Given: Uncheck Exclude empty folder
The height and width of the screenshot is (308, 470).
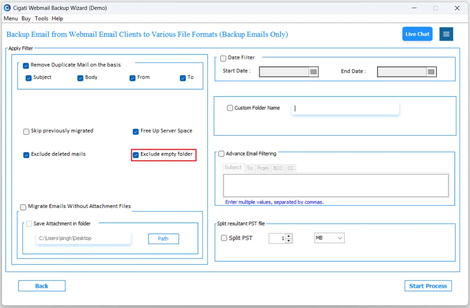Looking at the screenshot, I should [x=136, y=155].
